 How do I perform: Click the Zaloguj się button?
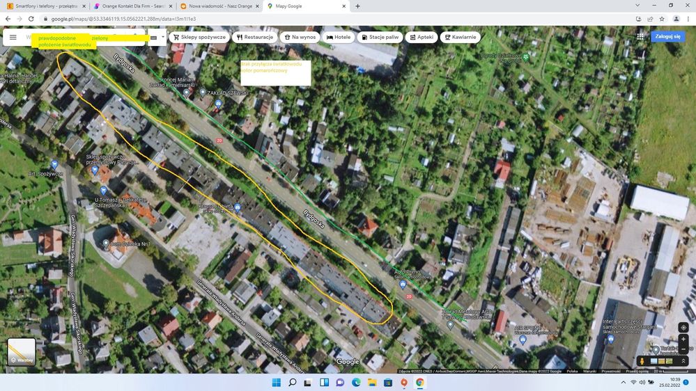[x=668, y=36]
